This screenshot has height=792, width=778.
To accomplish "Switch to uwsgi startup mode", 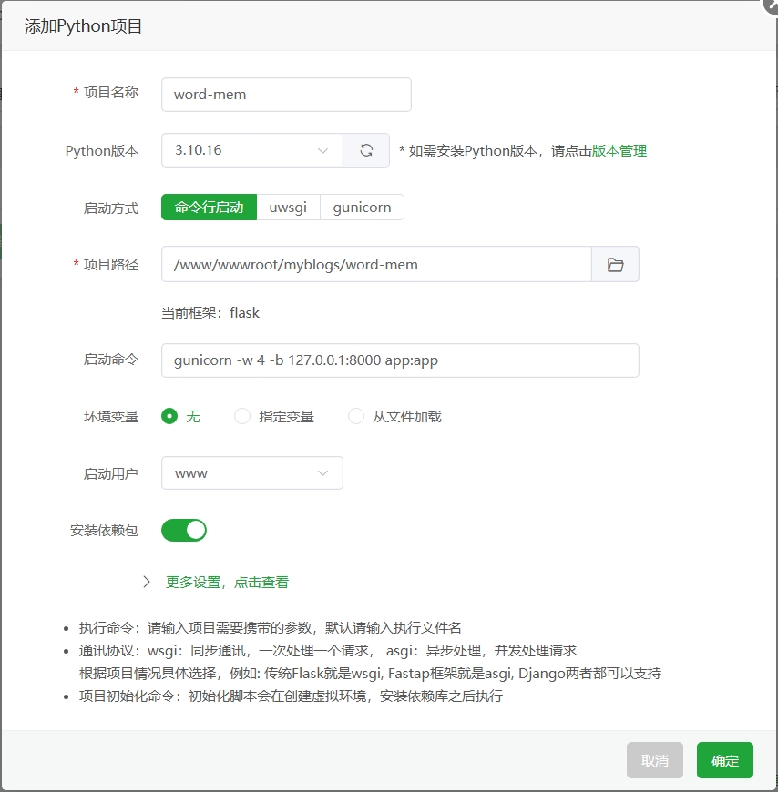I will tap(288, 208).
